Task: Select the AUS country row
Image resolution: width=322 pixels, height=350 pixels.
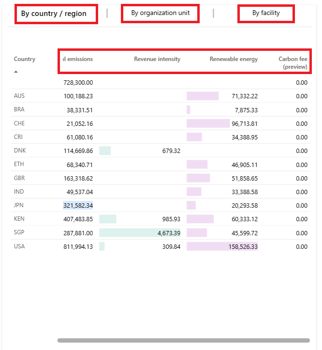Action: pyautogui.click(x=161, y=96)
